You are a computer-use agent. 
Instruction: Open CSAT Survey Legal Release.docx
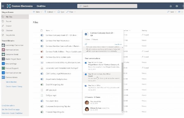coord(58,74)
